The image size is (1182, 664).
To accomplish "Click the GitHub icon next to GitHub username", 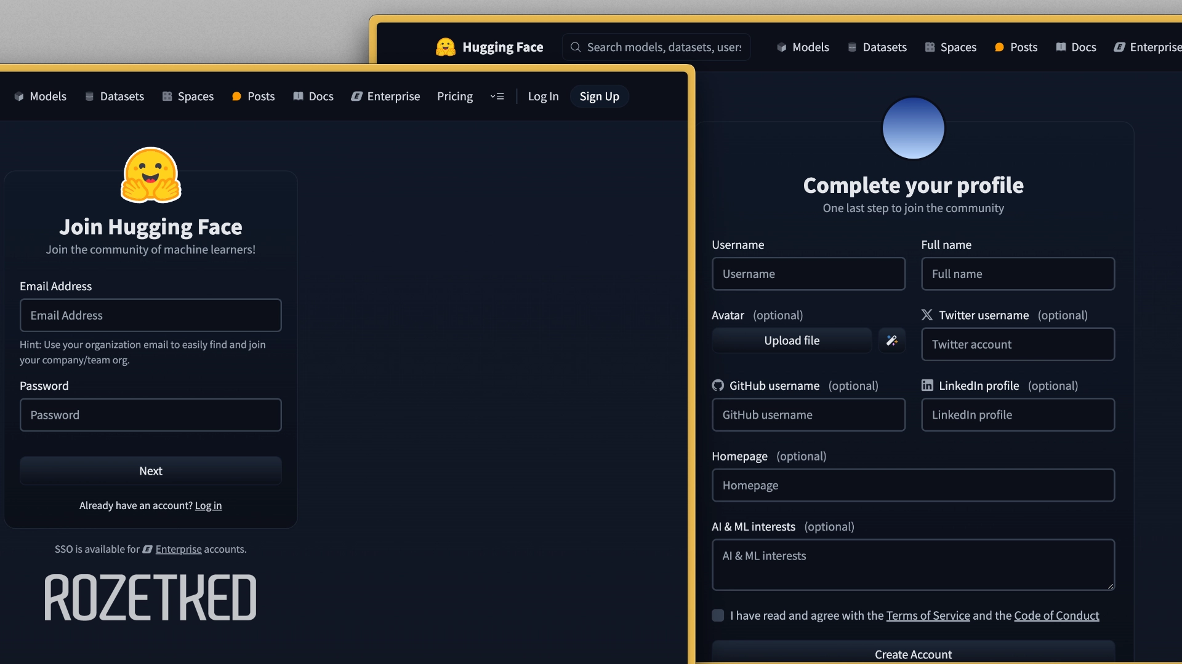I will 718,385.
